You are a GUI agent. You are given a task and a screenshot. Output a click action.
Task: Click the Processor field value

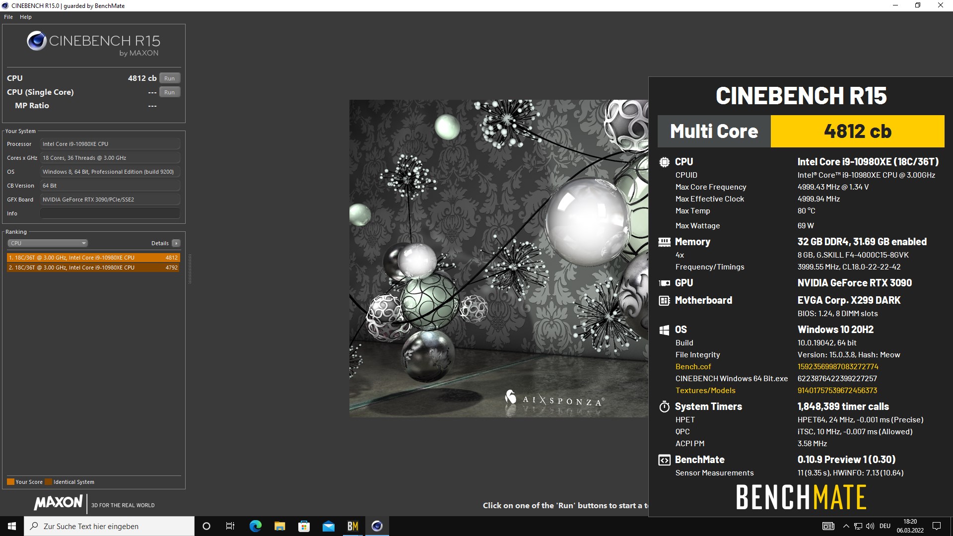[110, 144]
